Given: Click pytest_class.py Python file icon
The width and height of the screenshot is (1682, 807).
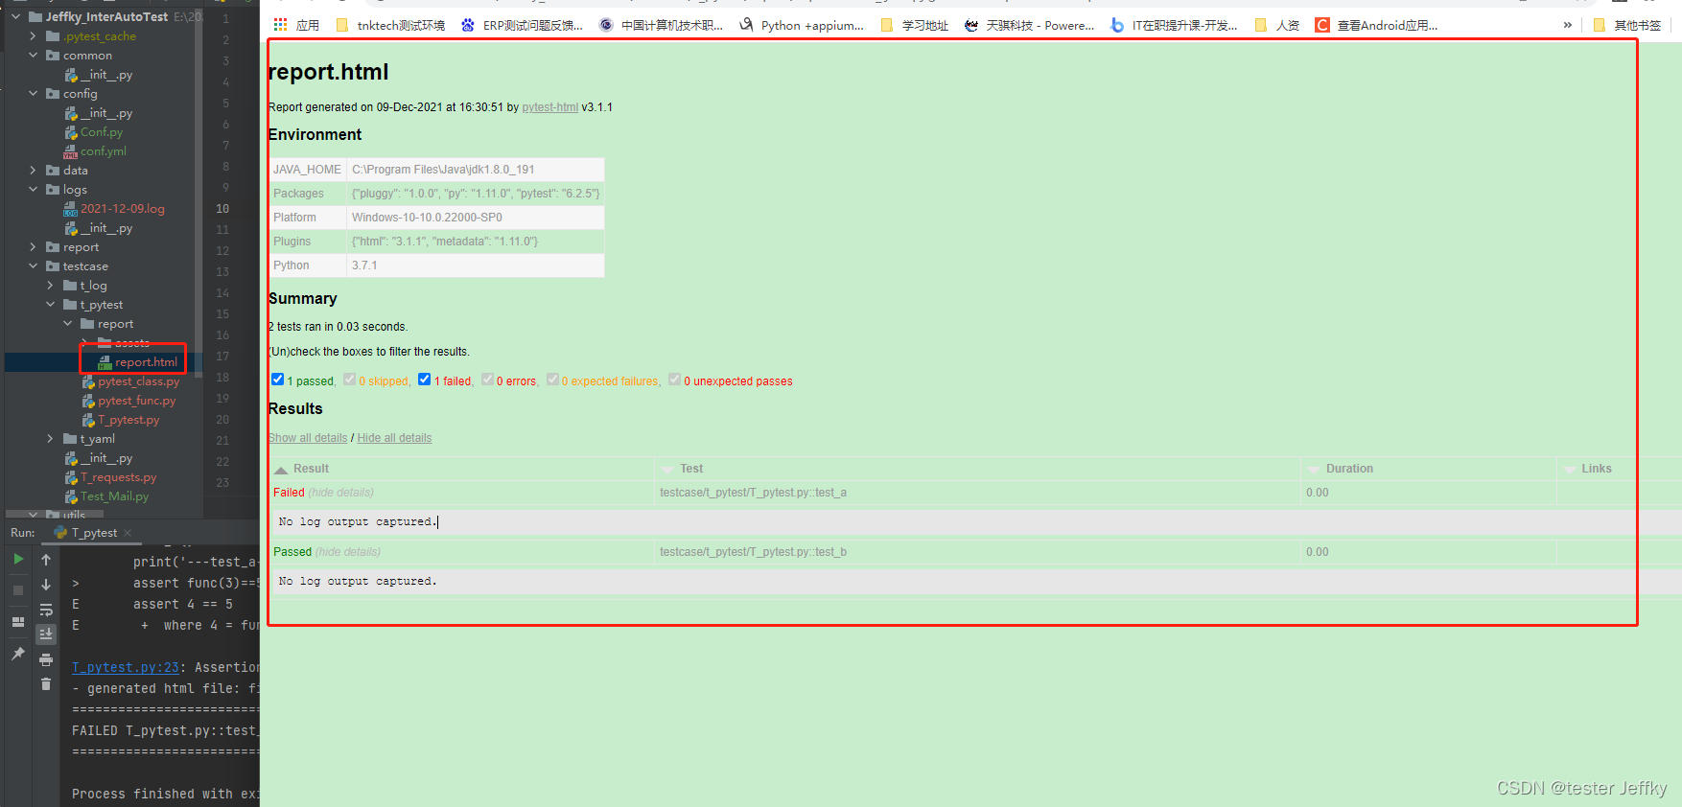Looking at the screenshot, I should pos(88,381).
